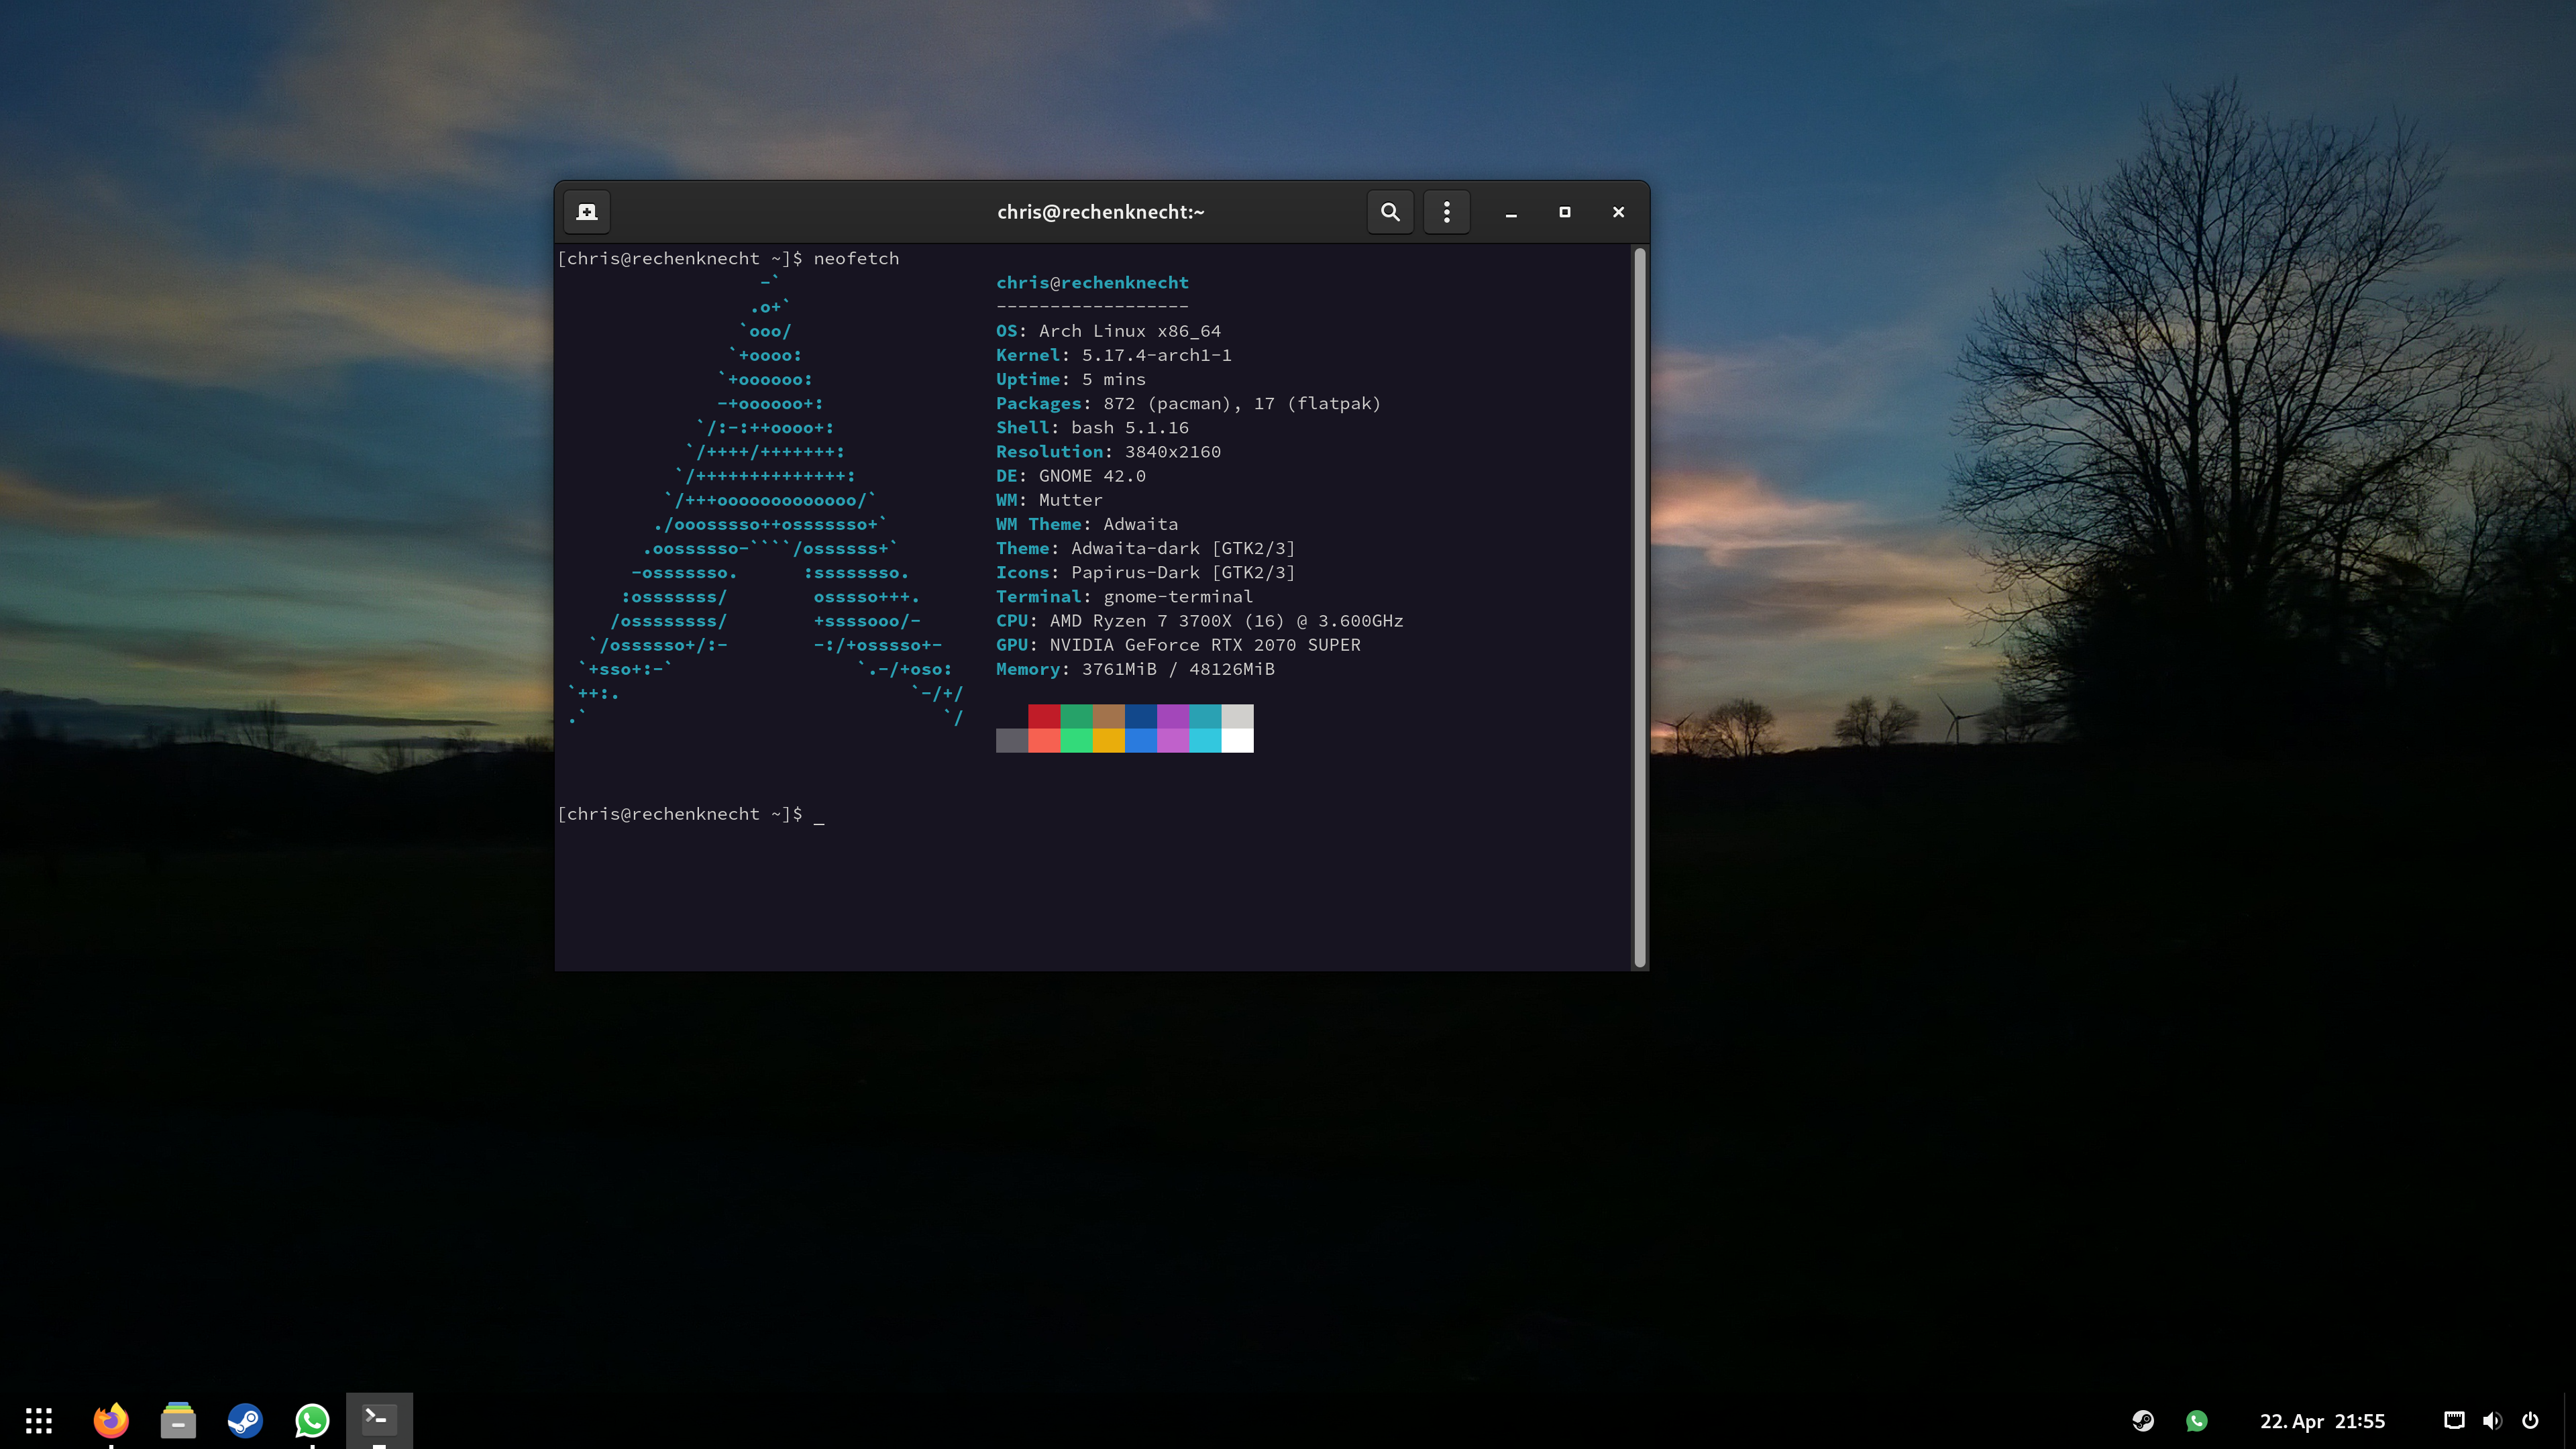The height and width of the screenshot is (1449, 2576).
Task: Launch Steam from the dock
Action: coord(245,1420)
